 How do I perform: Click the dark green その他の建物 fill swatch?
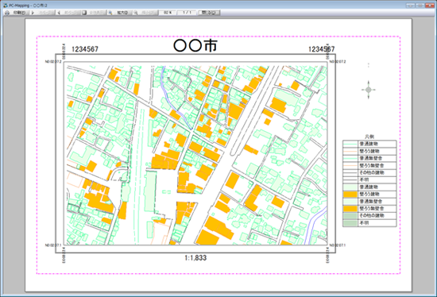(350, 216)
